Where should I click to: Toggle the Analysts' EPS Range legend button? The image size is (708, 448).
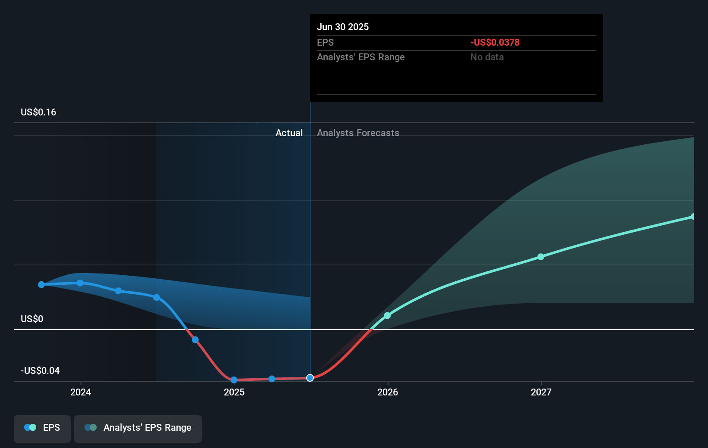pos(138,429)
